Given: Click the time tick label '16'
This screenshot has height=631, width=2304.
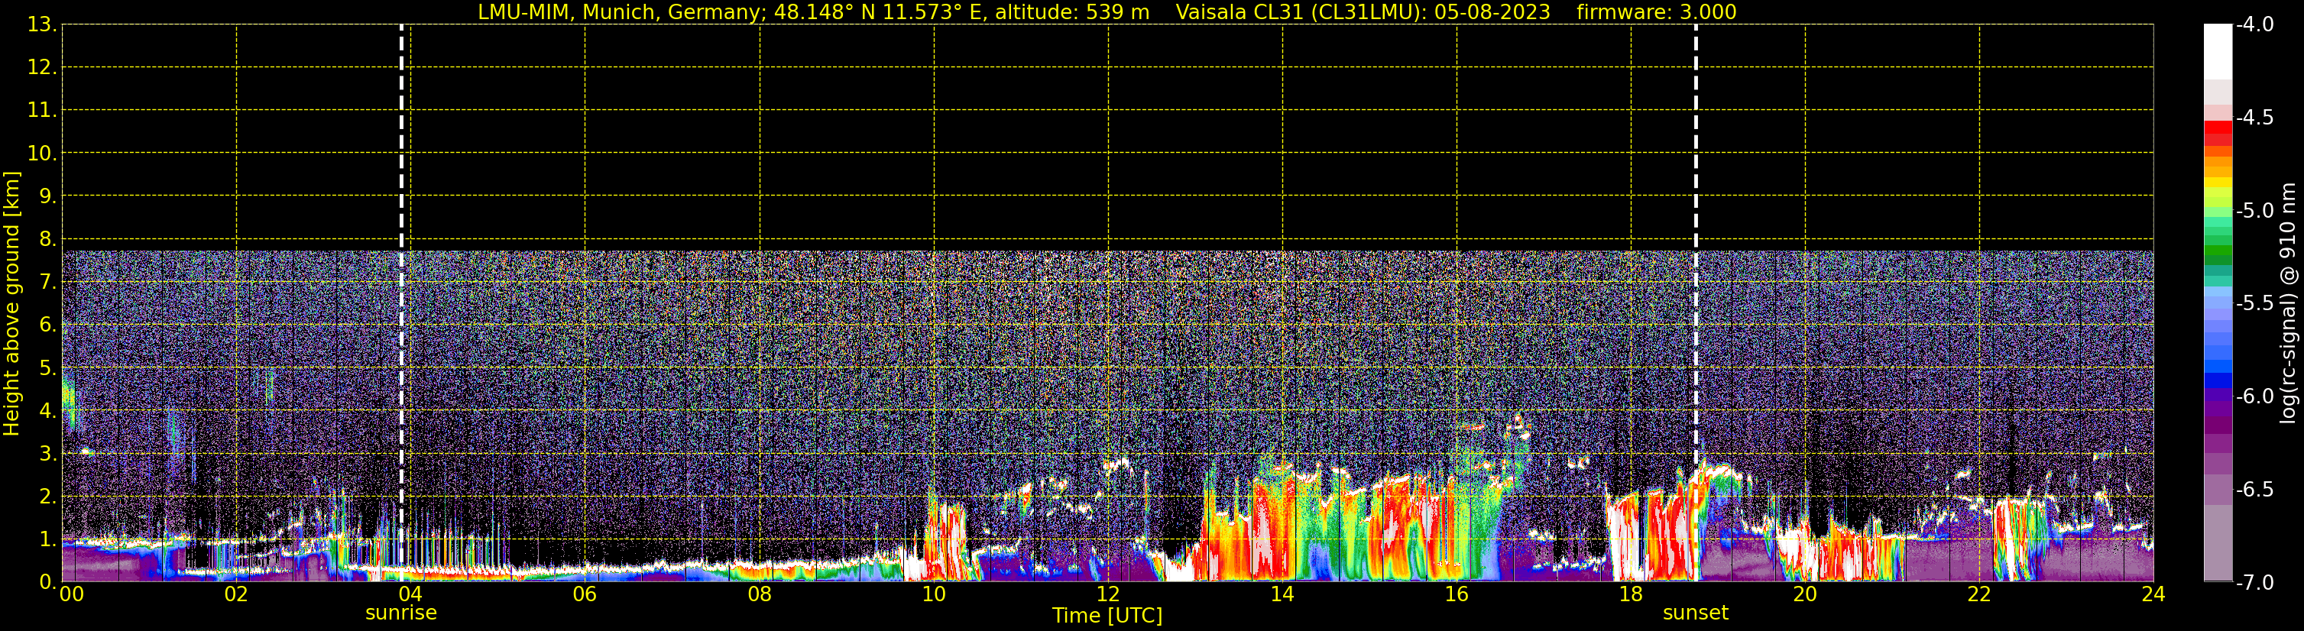Looking at the screenshot, I should tap(1456, 594).
